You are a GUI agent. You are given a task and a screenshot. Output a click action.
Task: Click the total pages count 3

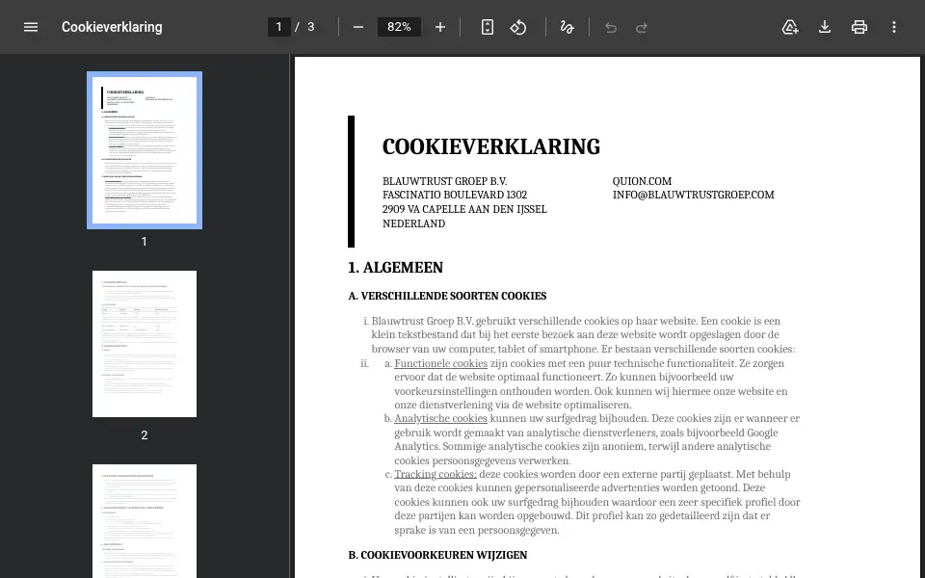311,27
